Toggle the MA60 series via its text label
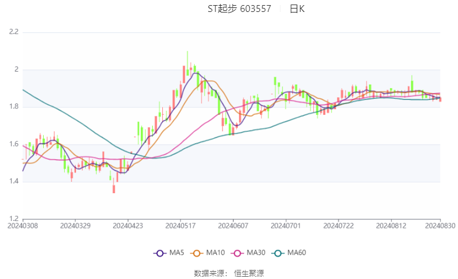The image size is (458, 279). point(296,253)
